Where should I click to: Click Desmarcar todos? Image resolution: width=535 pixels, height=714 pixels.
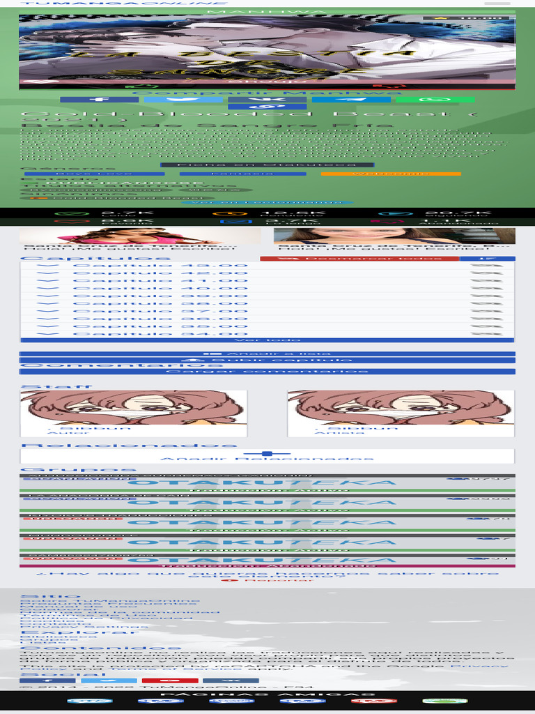pyautogui.click(x=359, y=259)
